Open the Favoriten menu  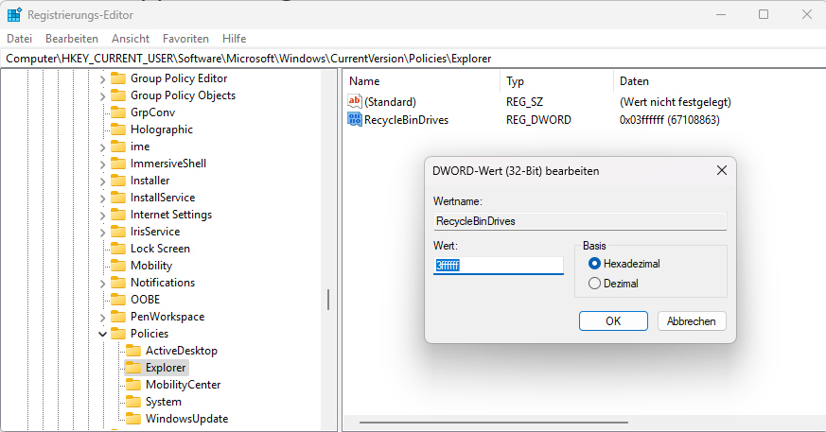[185, 39]
